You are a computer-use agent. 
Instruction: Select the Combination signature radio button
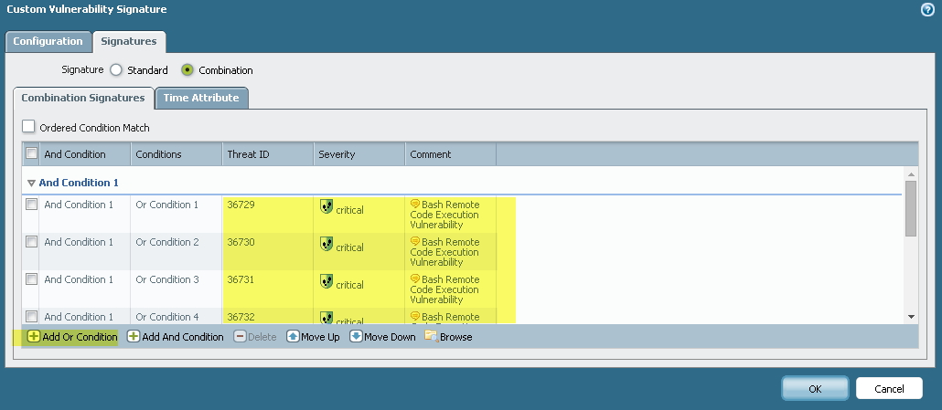[x=187, y=70]
